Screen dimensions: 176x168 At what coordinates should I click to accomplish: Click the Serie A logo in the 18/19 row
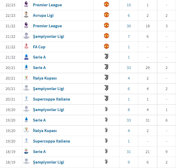pos(26,151)
